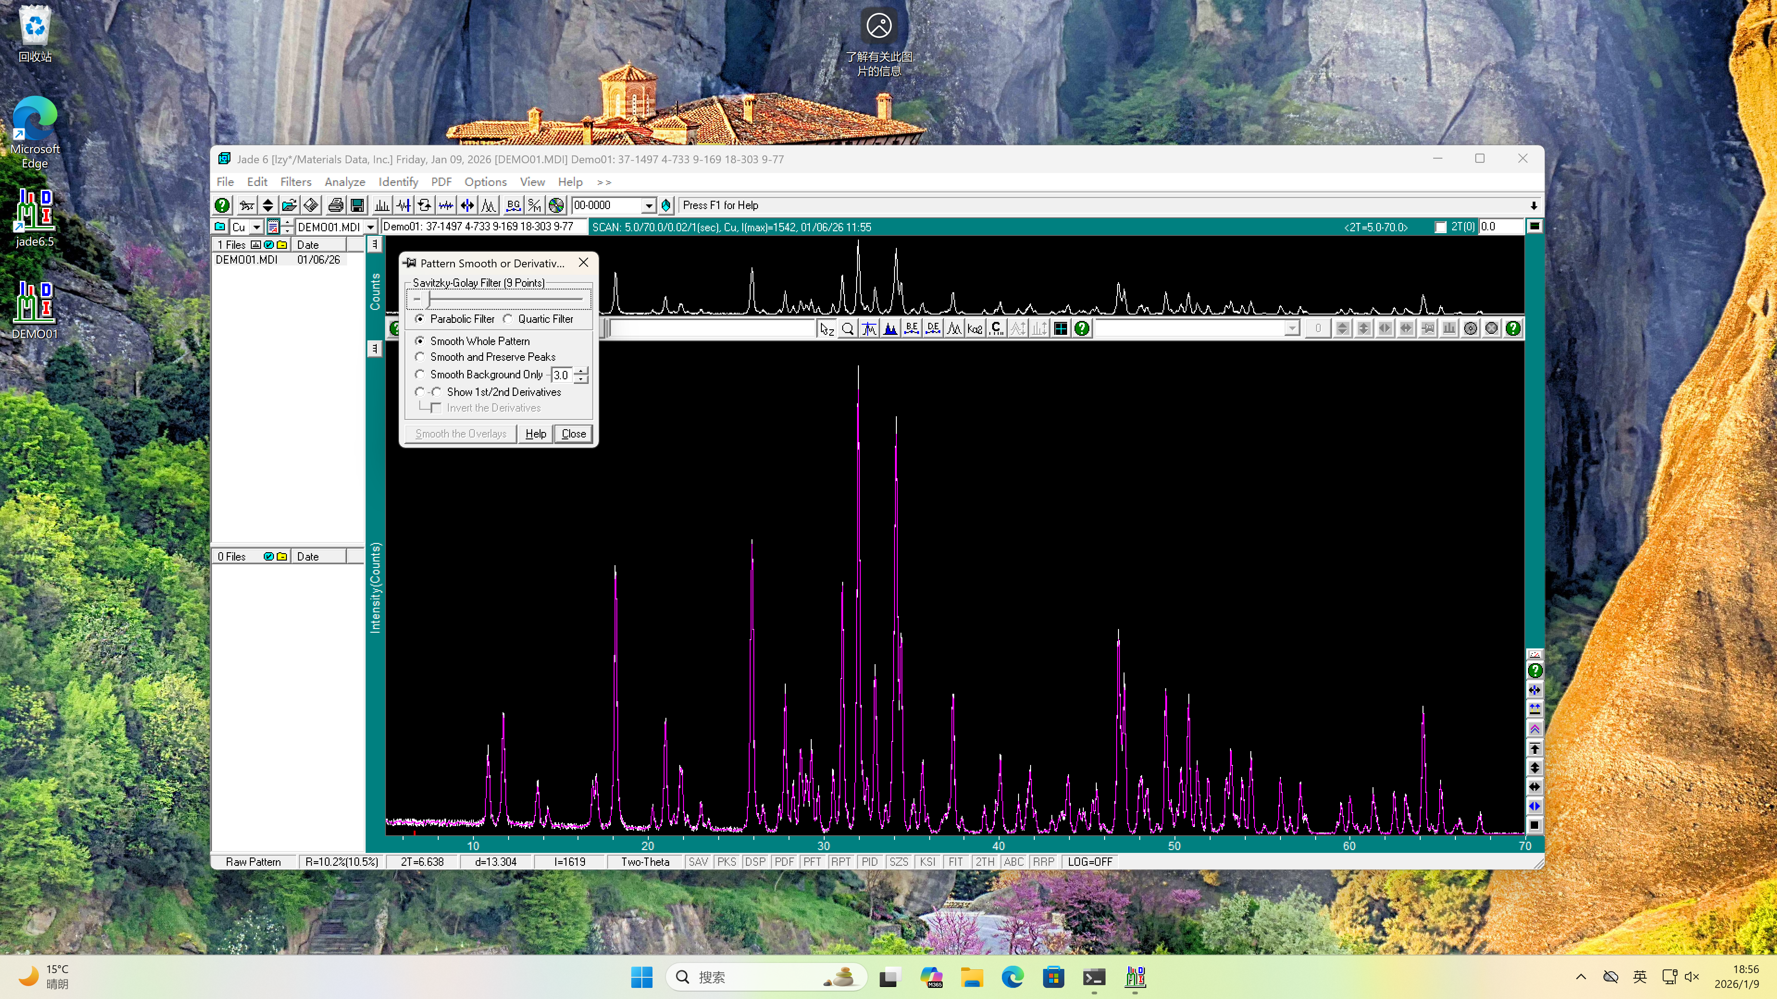The image size is (1777, 999).
Task: Open the Identify menu
Action: click(398, 182)
